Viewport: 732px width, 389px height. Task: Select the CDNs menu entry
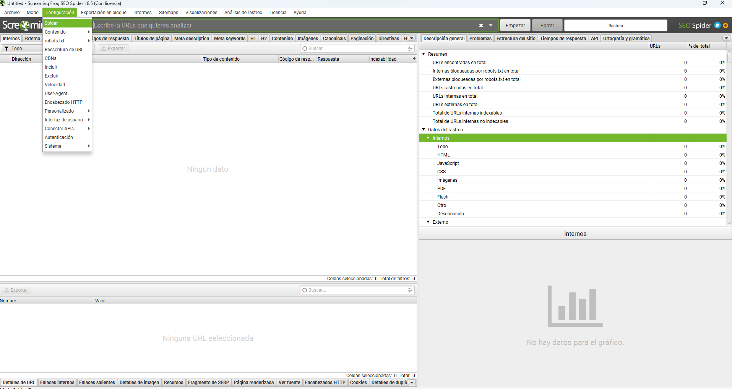(67, 58)
